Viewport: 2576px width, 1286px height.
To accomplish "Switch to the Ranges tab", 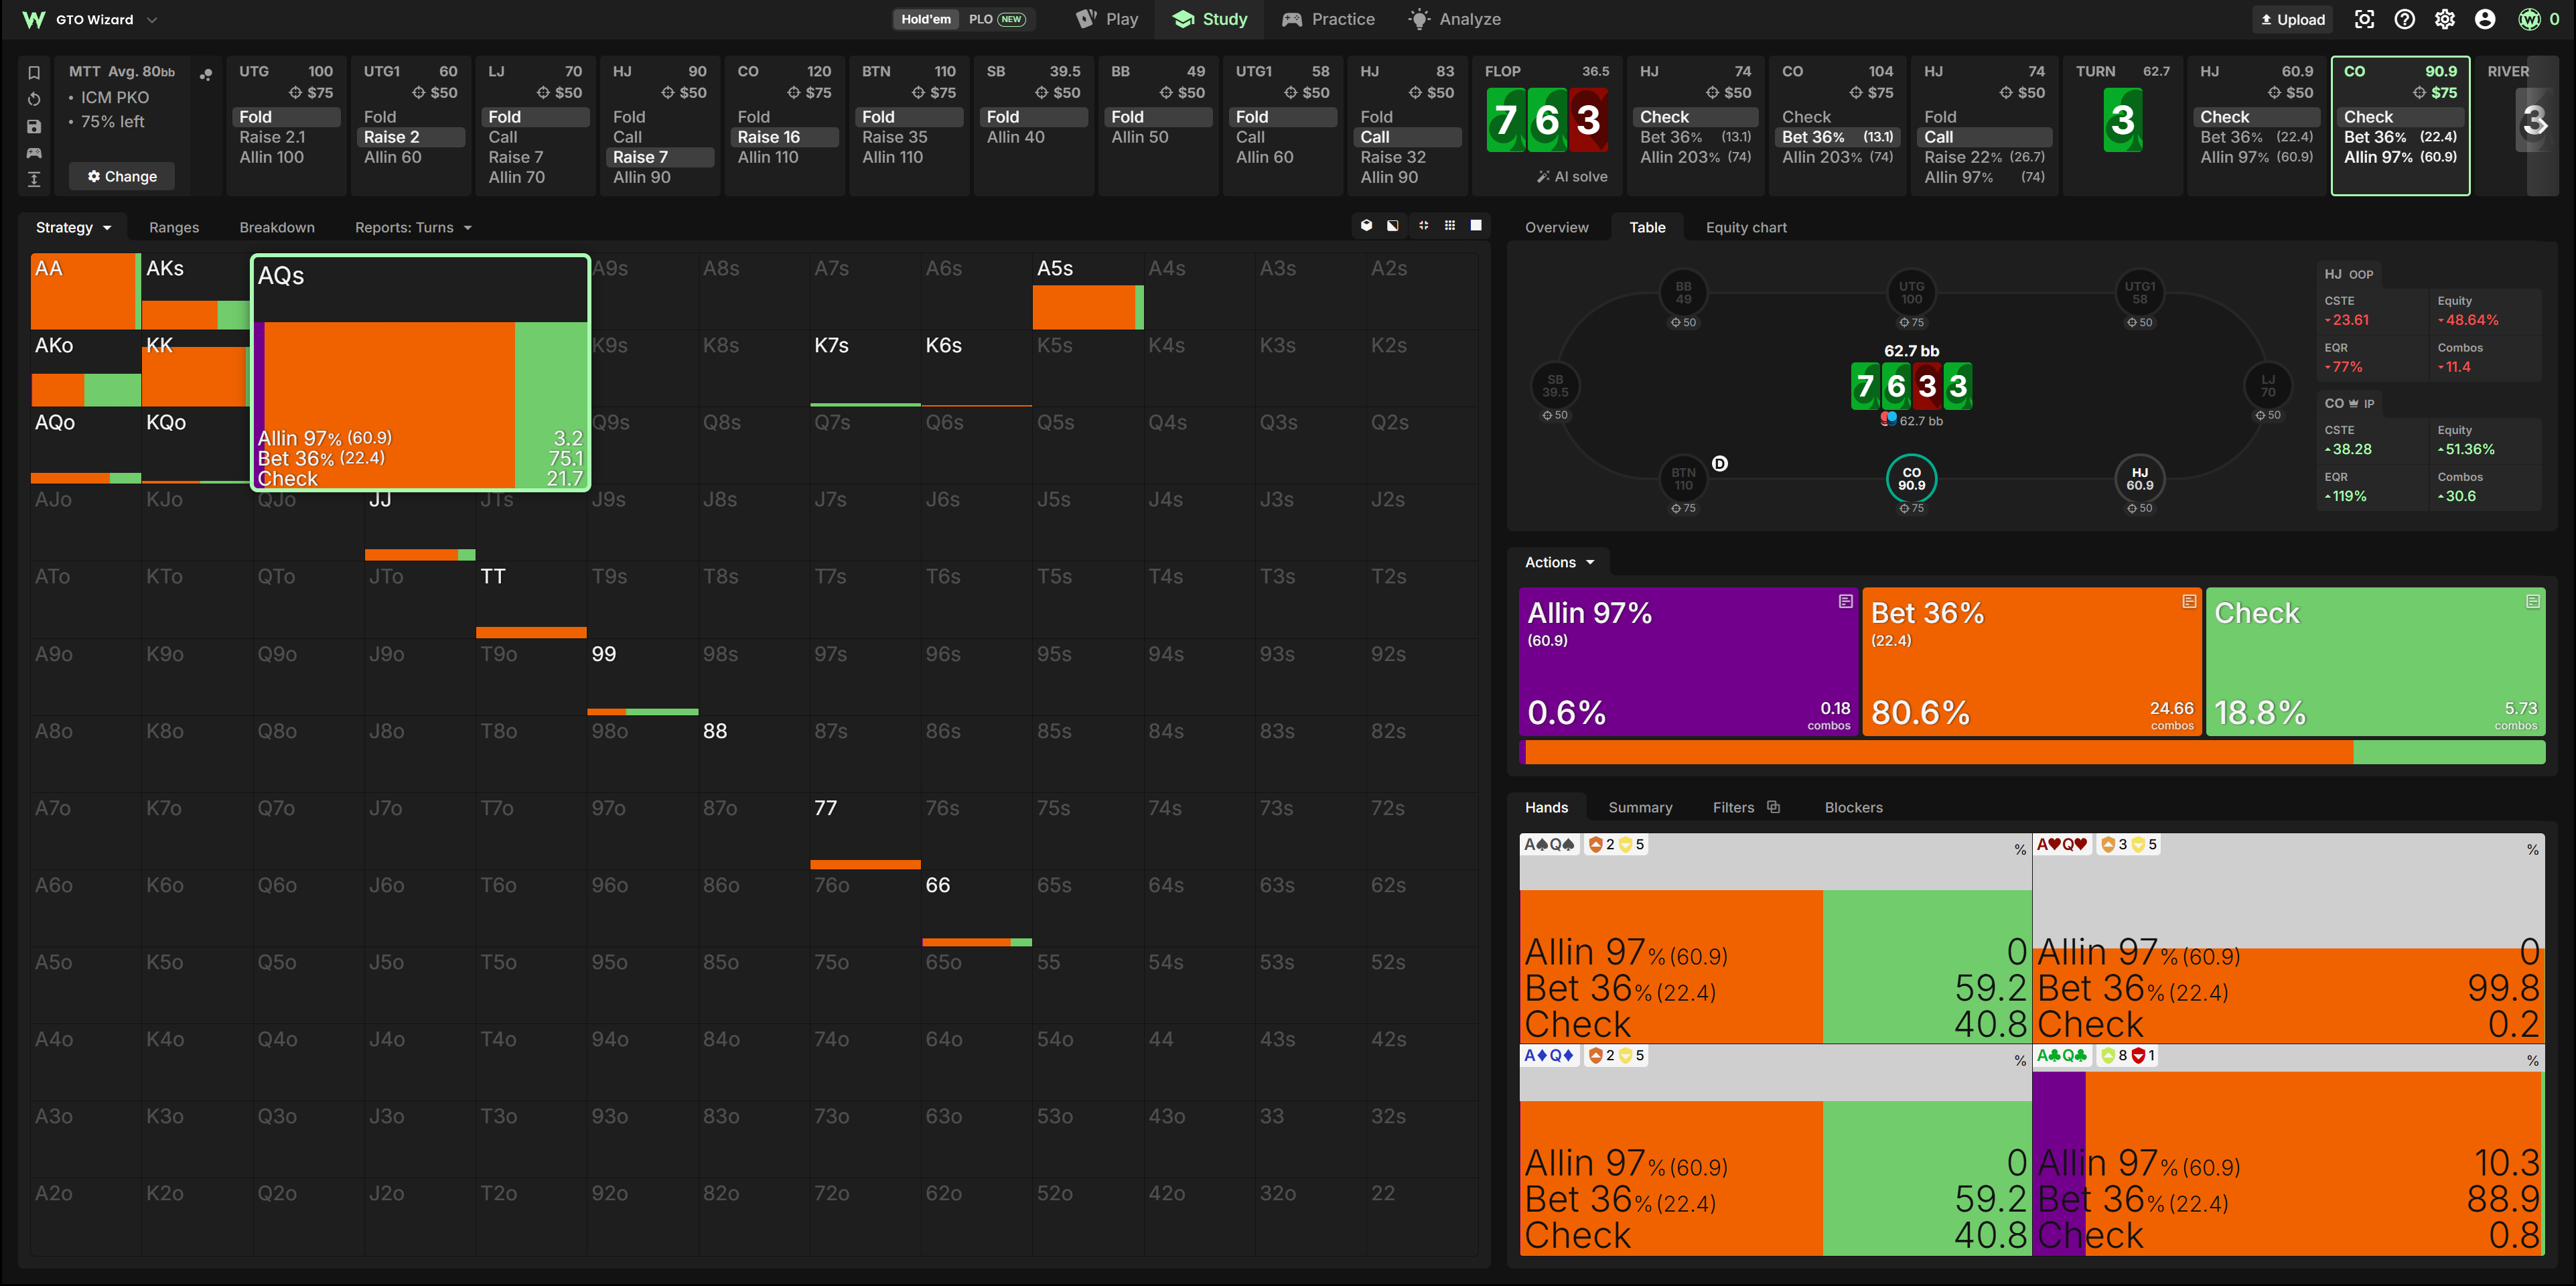I will click(x=174, y=227).
